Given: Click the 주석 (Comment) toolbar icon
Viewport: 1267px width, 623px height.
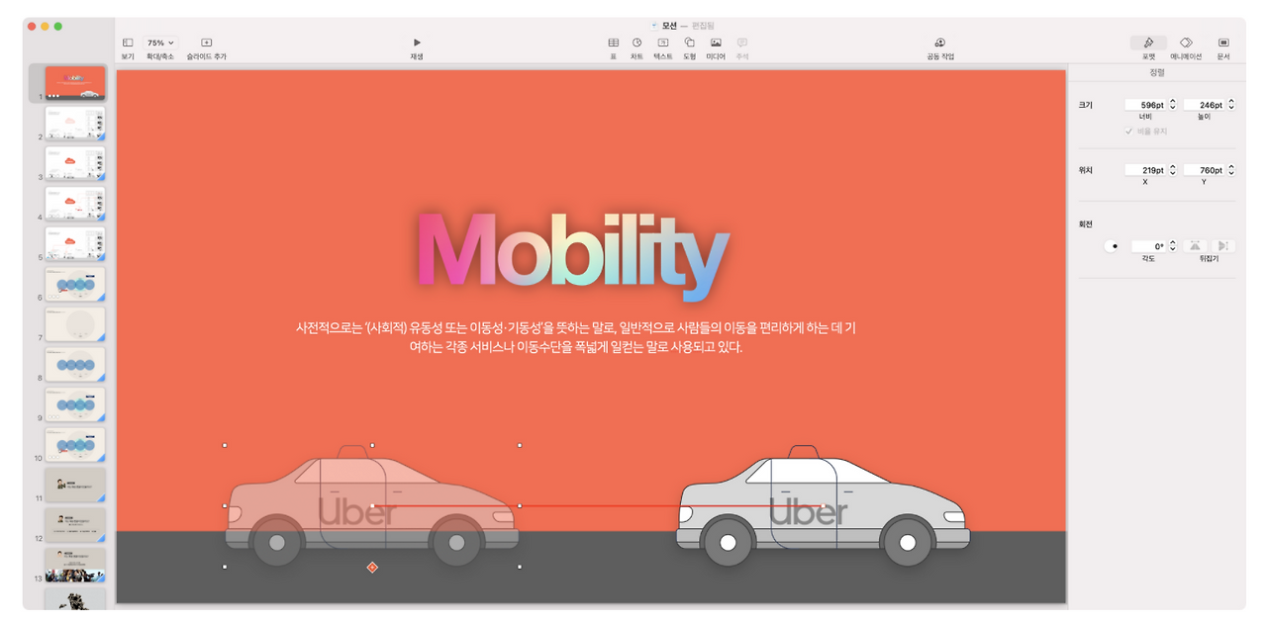Looking at the screenshot, I should (x=742, y=43).
